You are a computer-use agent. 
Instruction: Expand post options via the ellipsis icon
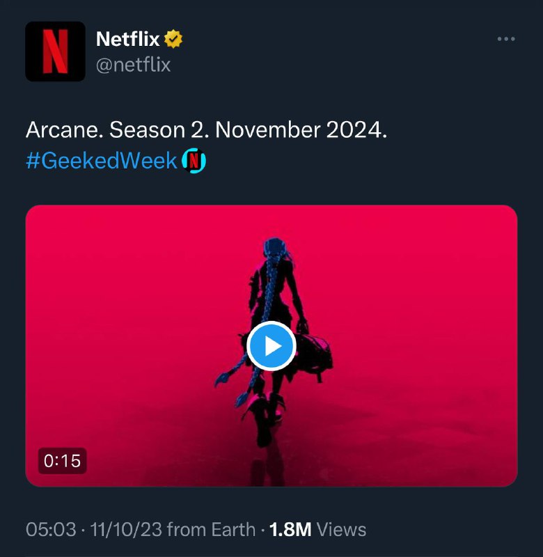point(507,39)
